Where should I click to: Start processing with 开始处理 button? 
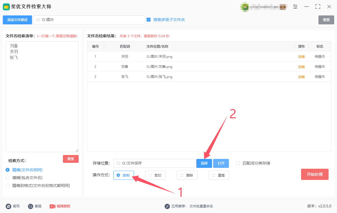pyautogui.click(x=315, y=174)
